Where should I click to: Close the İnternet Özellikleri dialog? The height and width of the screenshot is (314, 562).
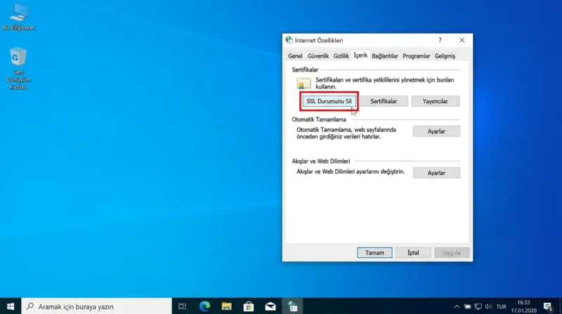(462, 40)
